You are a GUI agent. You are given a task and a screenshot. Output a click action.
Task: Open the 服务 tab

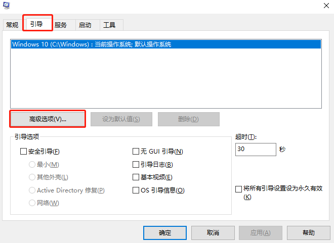[x=60, y=25]
